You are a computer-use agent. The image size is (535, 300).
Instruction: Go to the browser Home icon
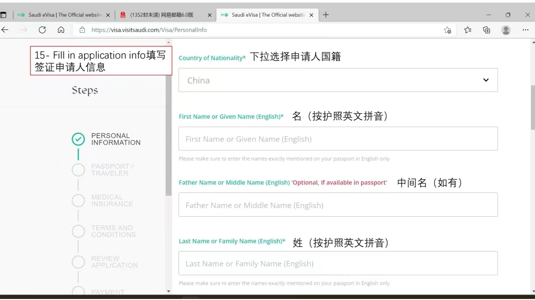pyautogui.click(x=61, y=30)
